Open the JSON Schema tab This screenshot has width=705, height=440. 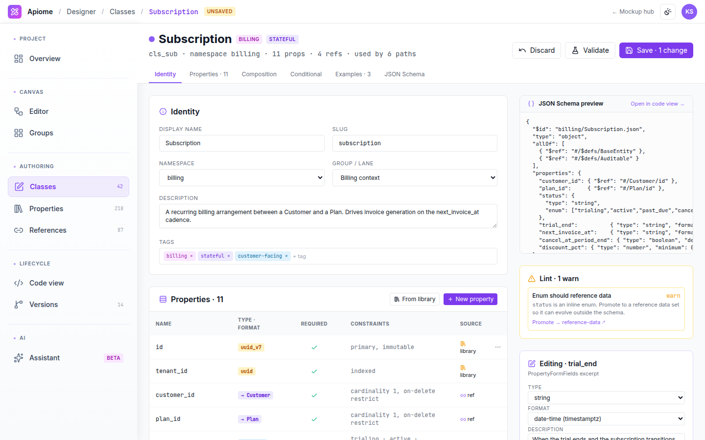pos(404,74)
